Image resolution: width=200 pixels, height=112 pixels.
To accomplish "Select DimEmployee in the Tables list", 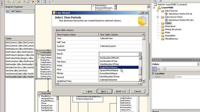I will (x=20, y=49).
